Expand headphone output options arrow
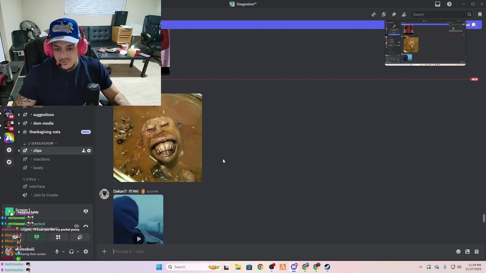This screenshot has width=486, height=273. click(x=77, y=251)
